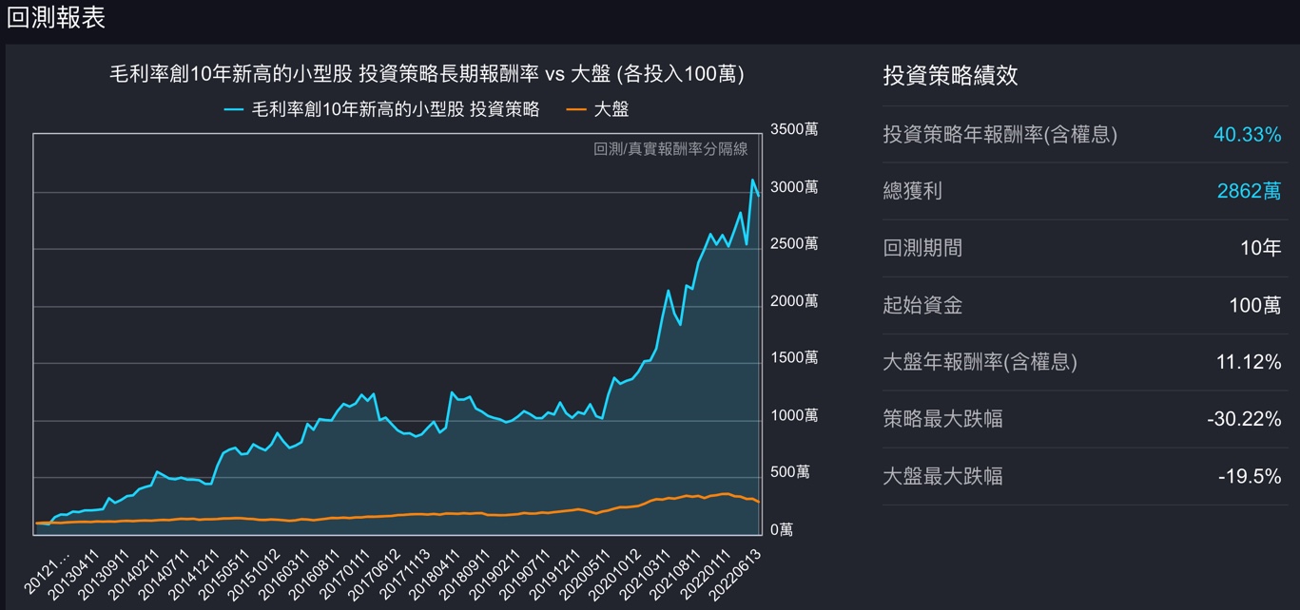Click the 2862萬 total profit value

tap(1249, 191)
